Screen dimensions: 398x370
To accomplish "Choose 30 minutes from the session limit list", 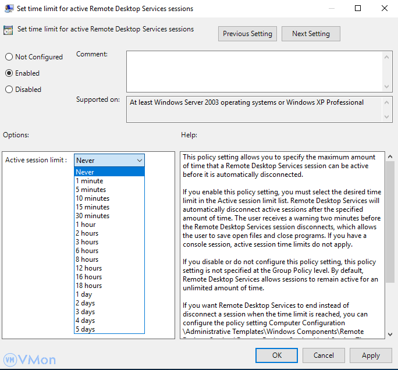I will point(93,216).
